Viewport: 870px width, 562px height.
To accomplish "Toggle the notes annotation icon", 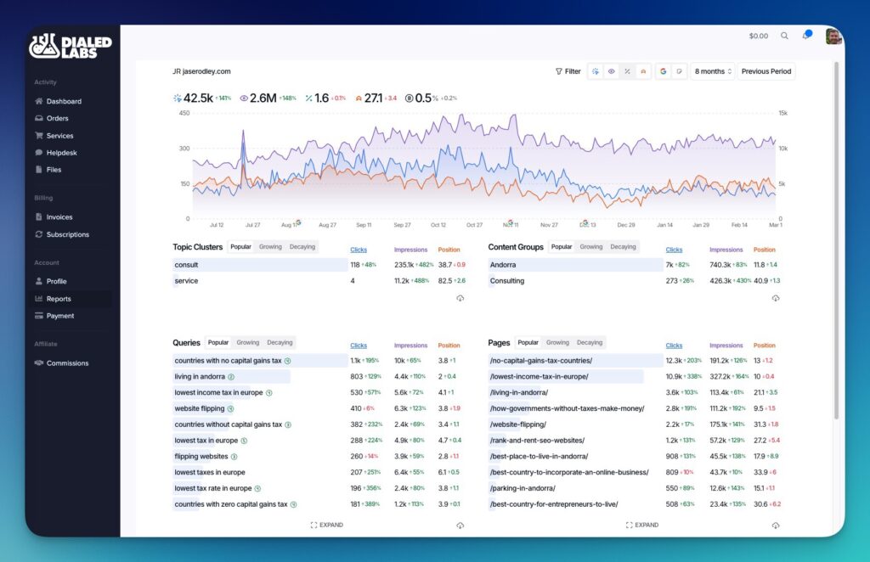I will [679, 71].
